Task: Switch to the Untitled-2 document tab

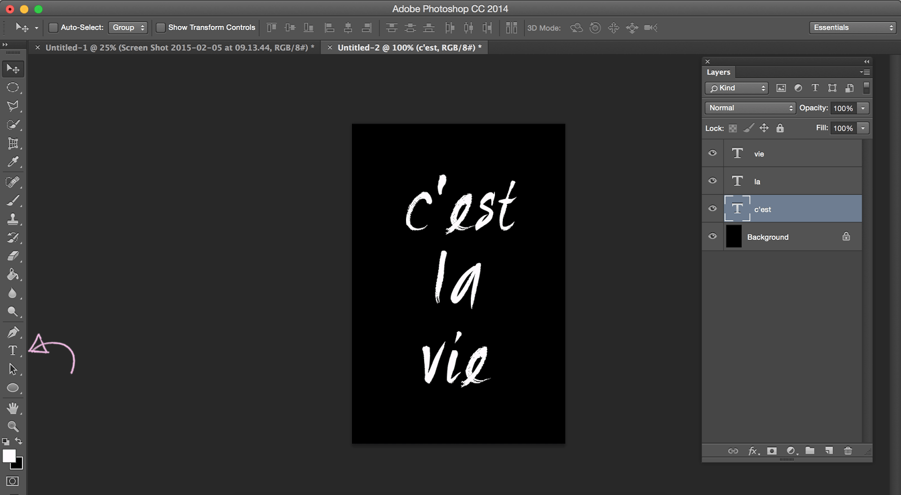Action: [x=409, y=47]
